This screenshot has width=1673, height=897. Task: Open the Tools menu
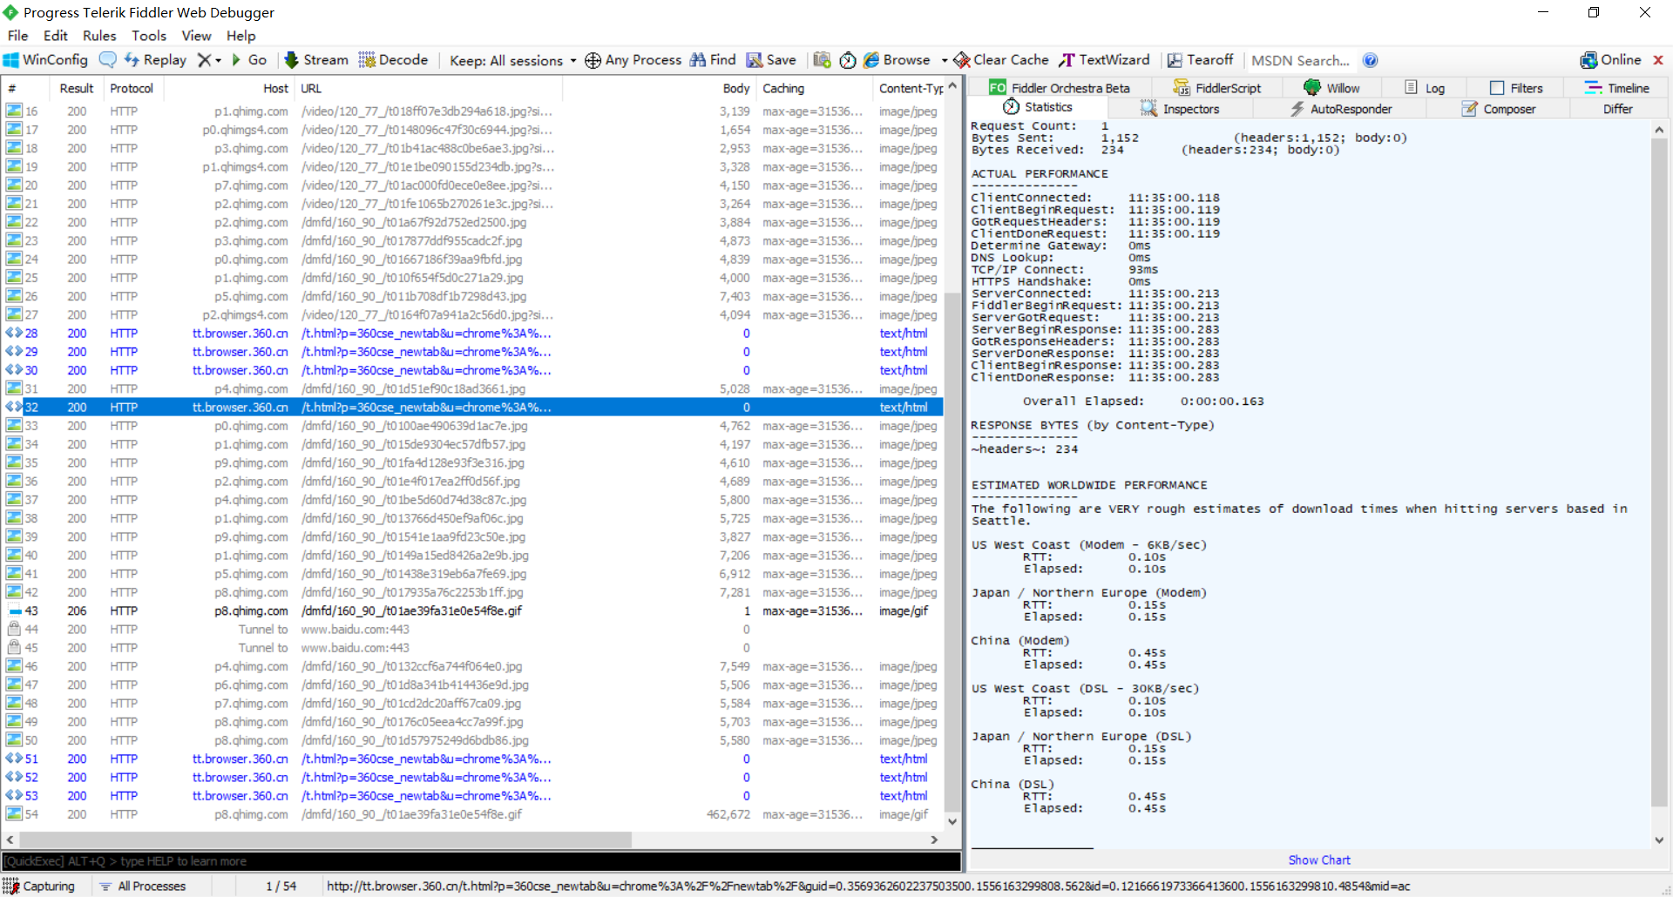pyautogui.click(x=149, y=36)
